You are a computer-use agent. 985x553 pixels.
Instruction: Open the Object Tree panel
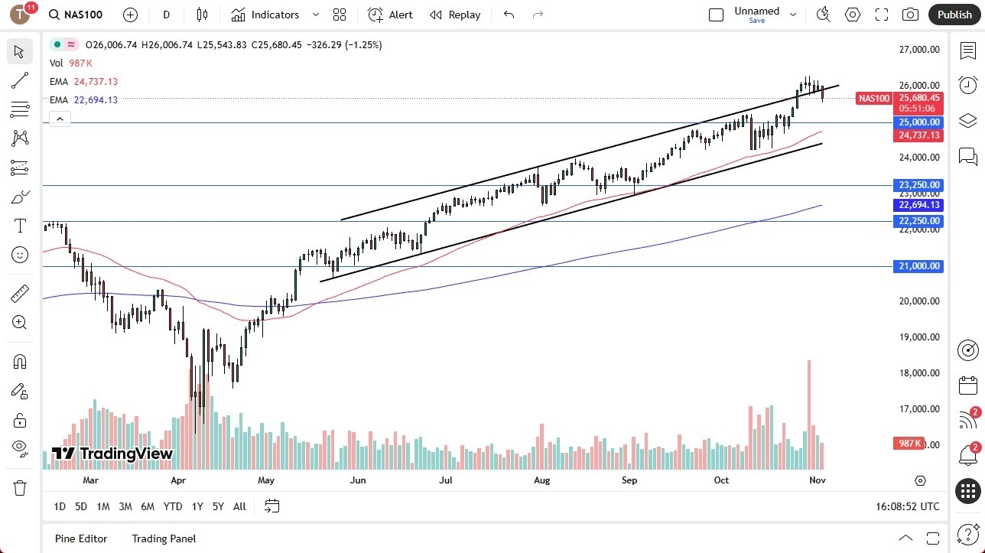pos(967,120)
